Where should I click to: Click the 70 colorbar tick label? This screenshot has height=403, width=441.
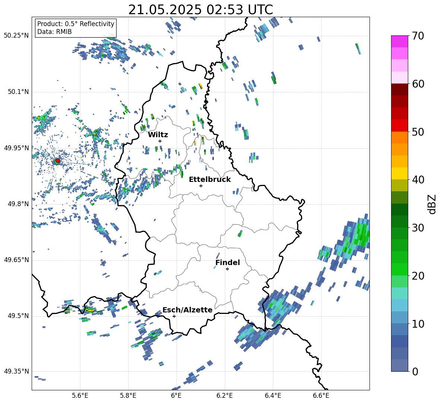pyautogui.click(x=418, y=36)
